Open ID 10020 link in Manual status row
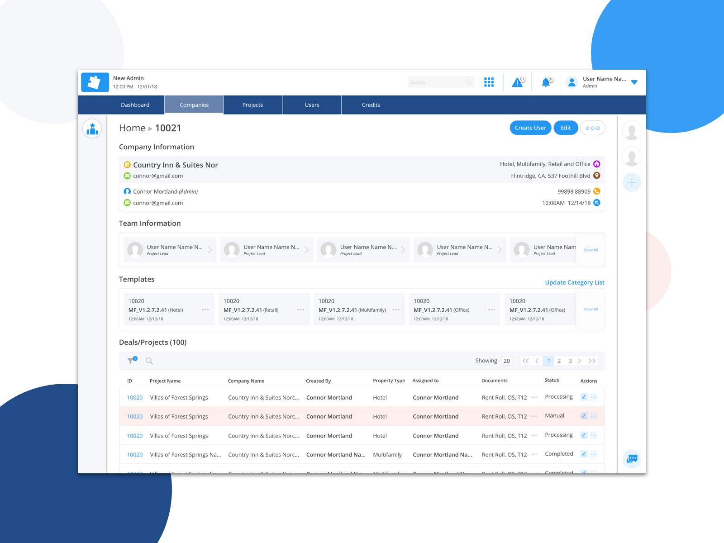724x543 pixels. (135, 417)
